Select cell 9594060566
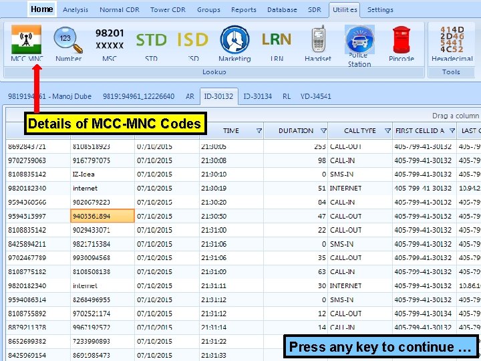Screen dimensions: 481x361 [38, 203]
